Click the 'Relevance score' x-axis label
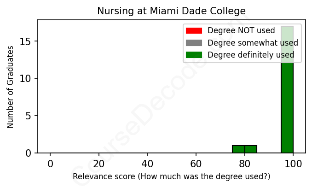 coord(171,177)
